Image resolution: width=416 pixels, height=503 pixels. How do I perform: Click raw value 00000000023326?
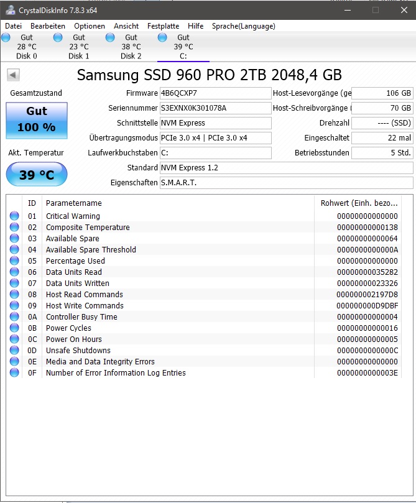[367, 284]
